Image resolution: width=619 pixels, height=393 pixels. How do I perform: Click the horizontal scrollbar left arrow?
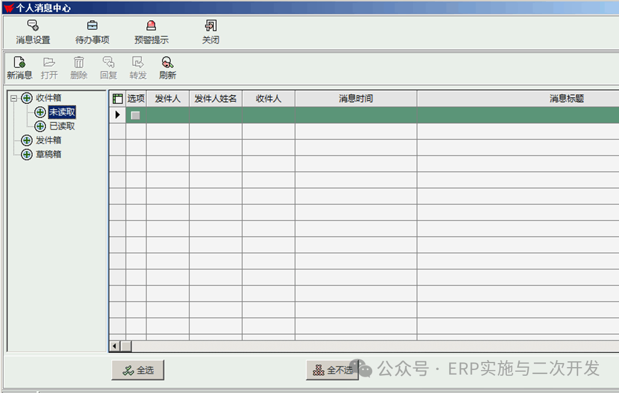[x=114, y=346]
